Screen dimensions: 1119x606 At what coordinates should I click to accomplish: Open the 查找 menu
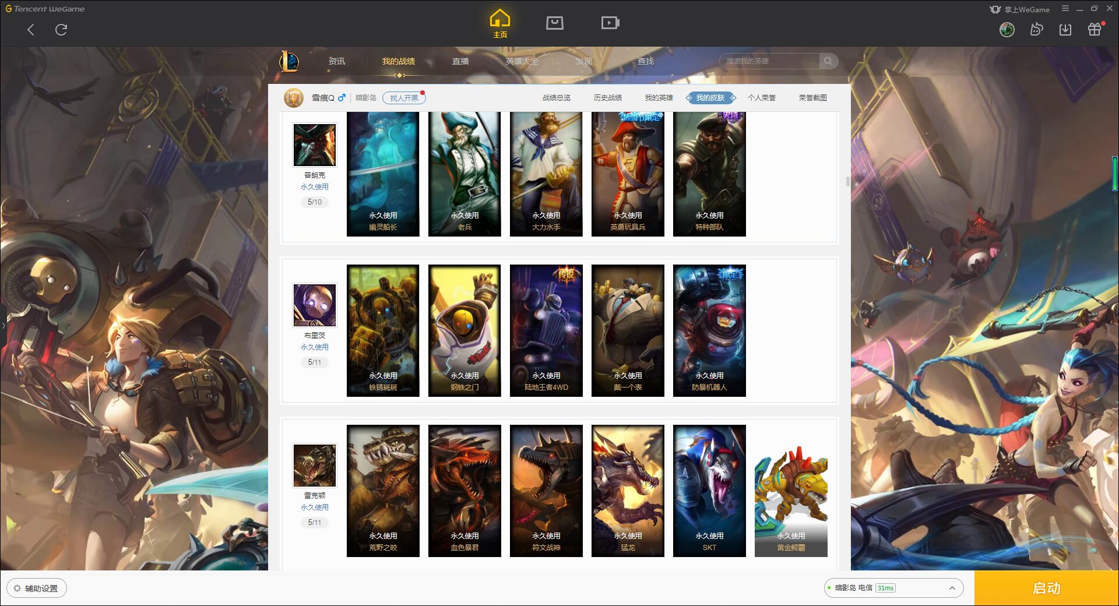point(646,61)
